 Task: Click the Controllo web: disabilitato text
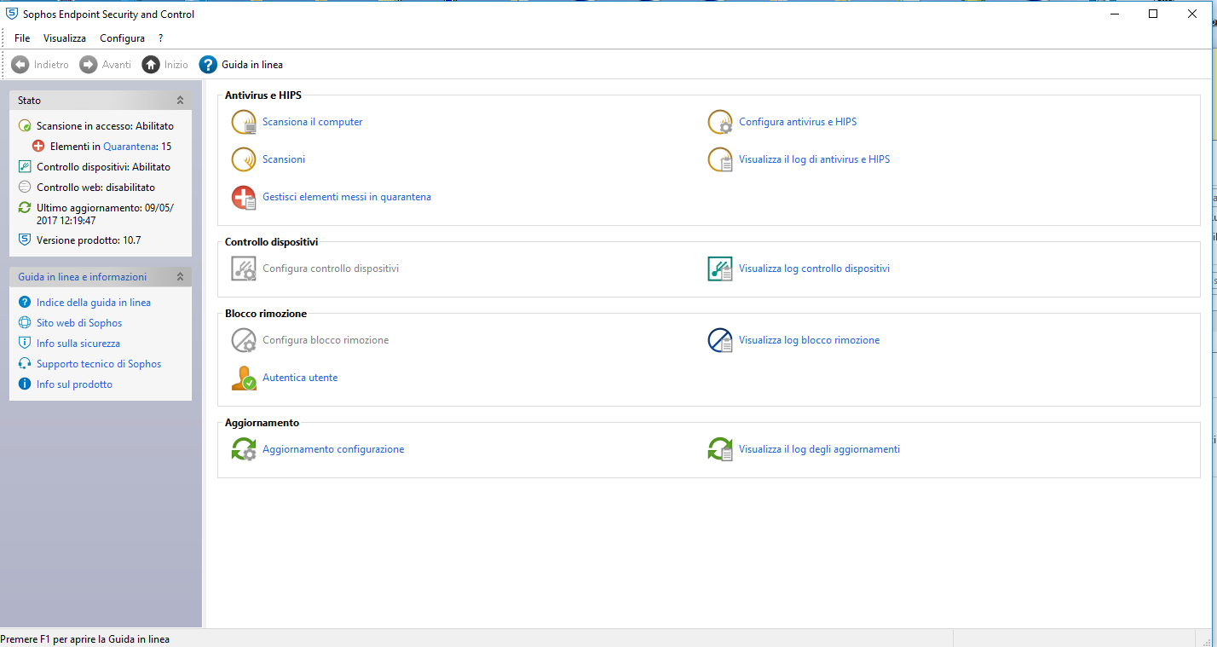tap(95, 188)
